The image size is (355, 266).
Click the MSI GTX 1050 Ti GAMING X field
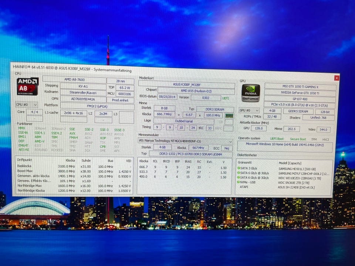point(300,86)
